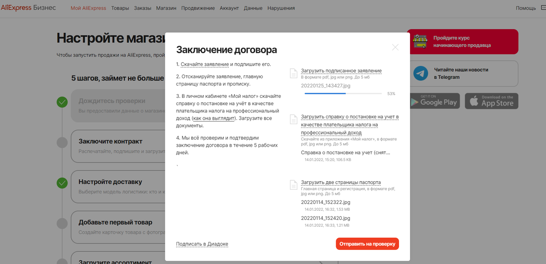Image resolution: width=546 pixels, height=264 pixels.
Task: Open the Магазин menu
Action: [166, 8]
